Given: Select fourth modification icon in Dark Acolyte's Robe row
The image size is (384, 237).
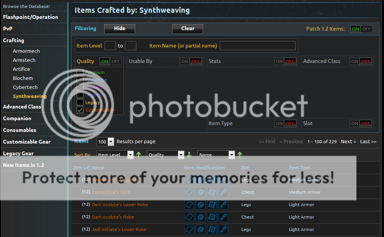Looking at the screenshot, I should click(x=223, y=217).
